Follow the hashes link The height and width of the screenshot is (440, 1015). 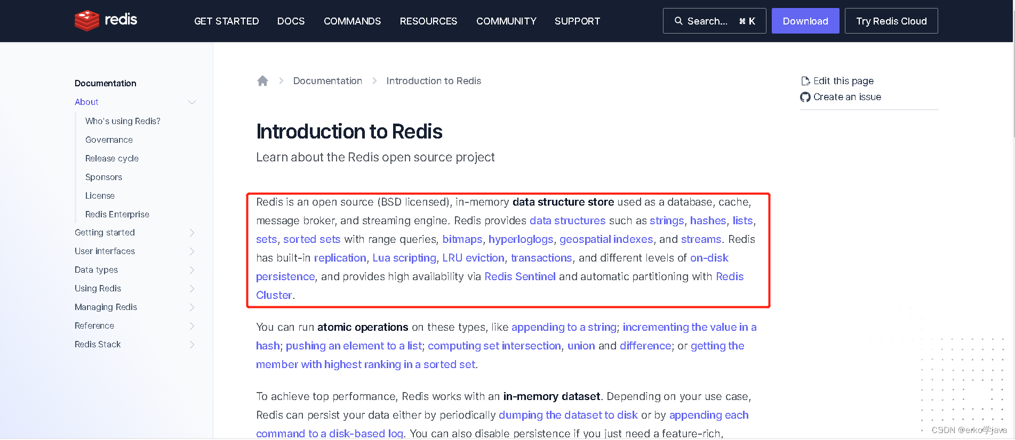click(708, 221)
